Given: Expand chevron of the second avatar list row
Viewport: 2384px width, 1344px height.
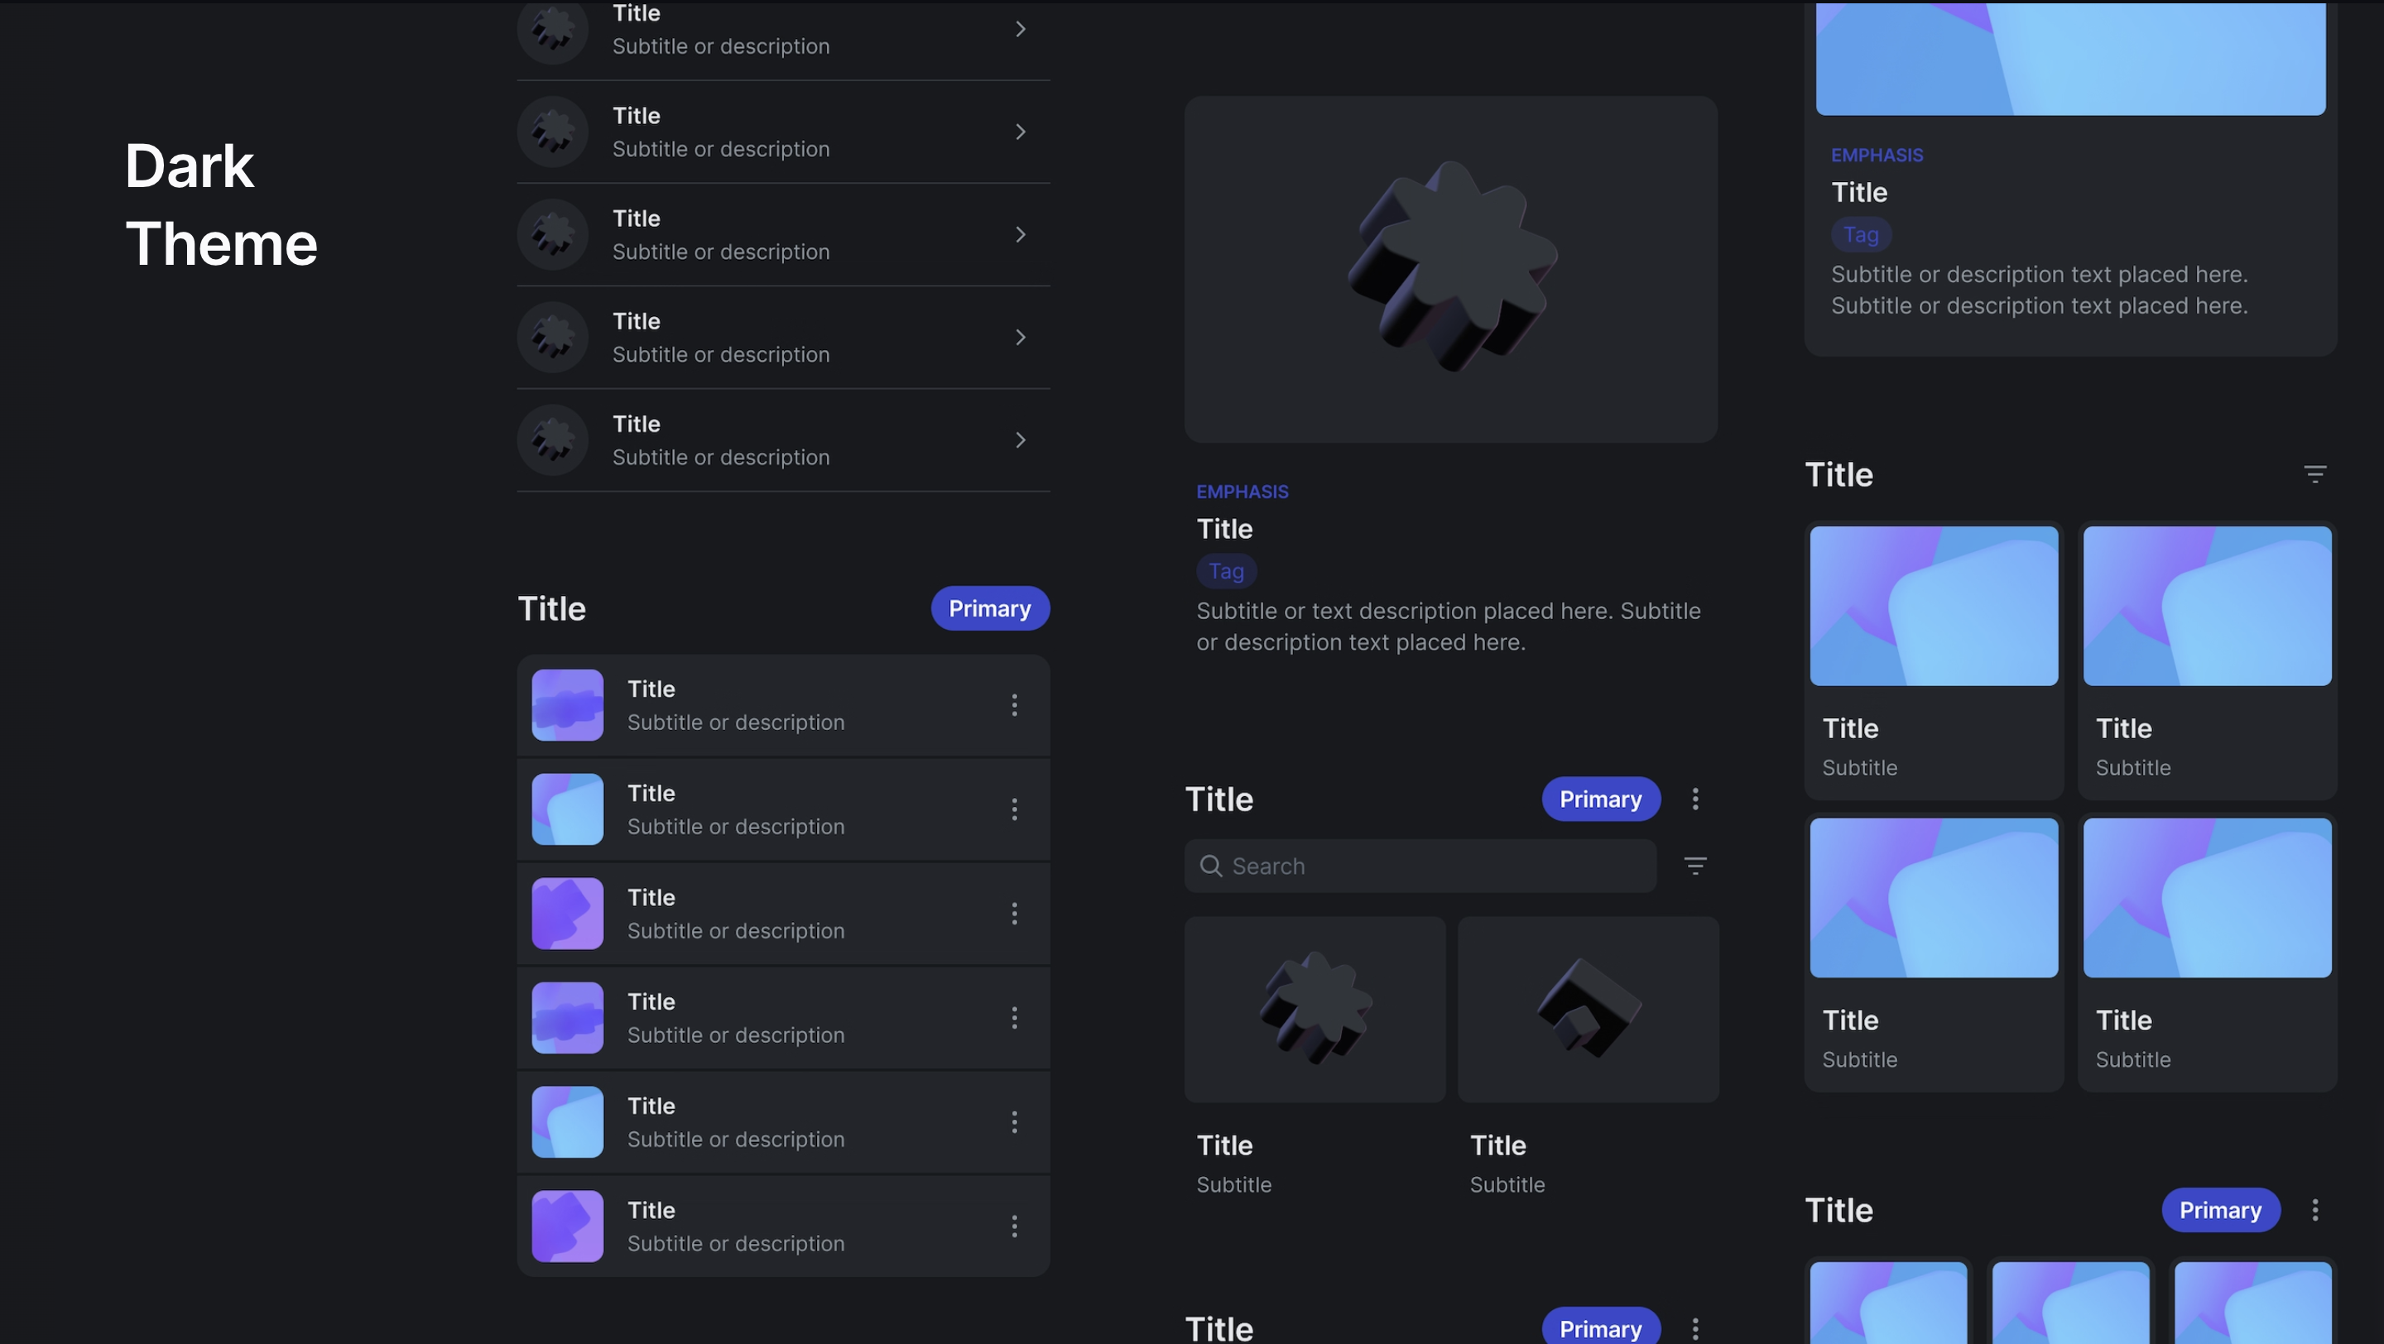Looking at the screenshot, I should tap(1020, 132).
